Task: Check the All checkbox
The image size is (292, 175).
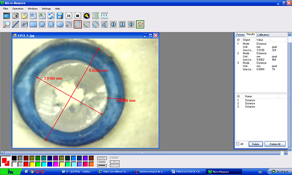Action: pos(237,144)
